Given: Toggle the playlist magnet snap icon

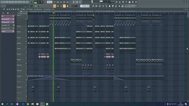Looking at the screenshot, I should (x=4, y=9).
